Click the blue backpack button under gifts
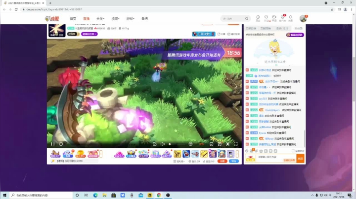Screen dimensions: 356x199 (x=233, y=161)
